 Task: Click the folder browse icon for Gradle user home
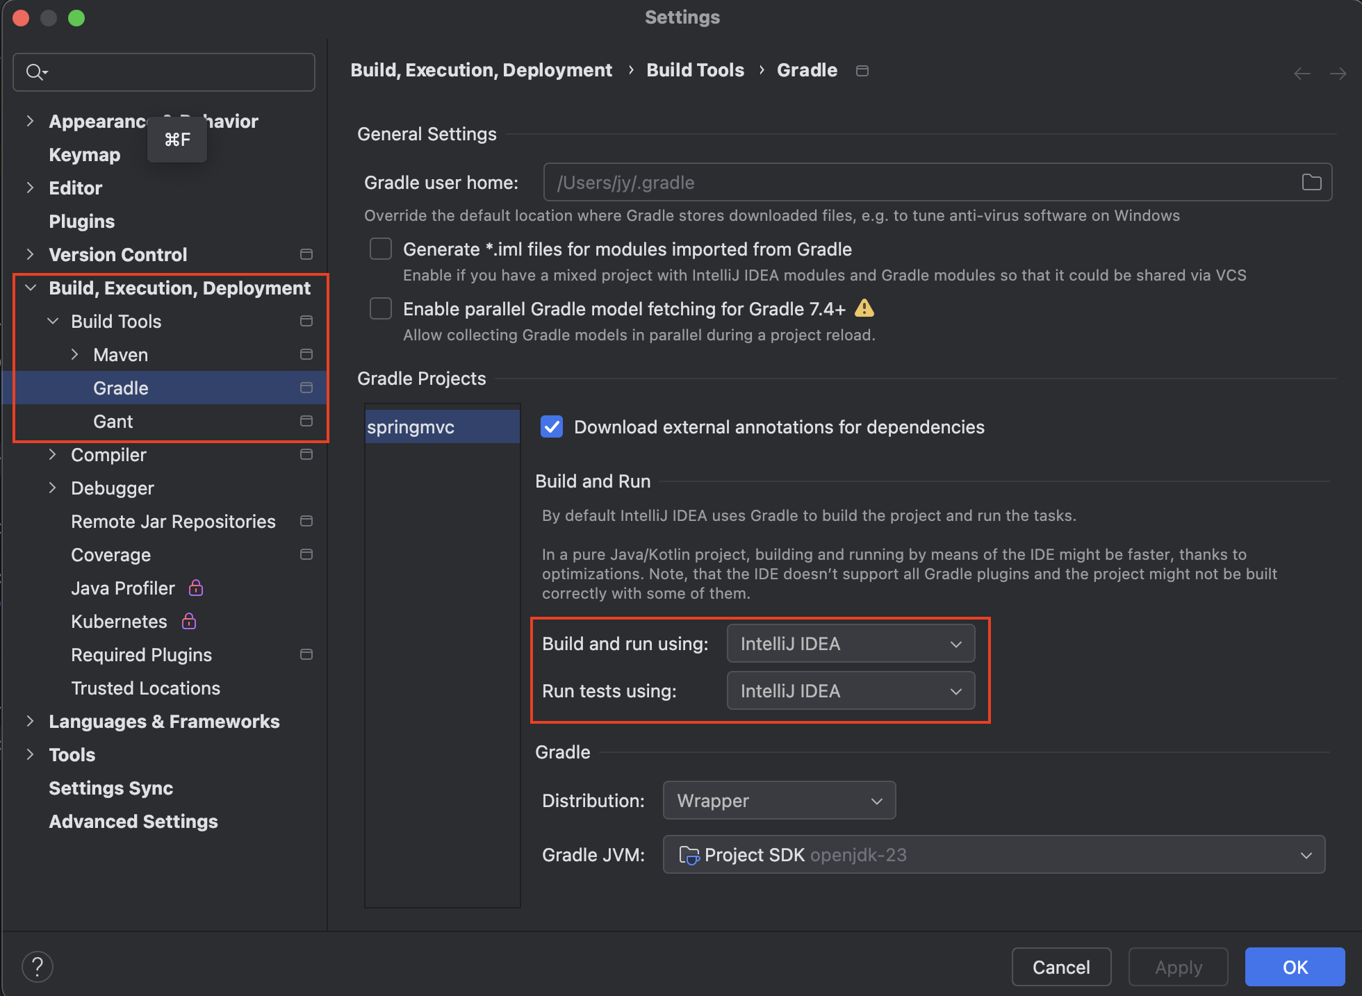(1311, 182)
